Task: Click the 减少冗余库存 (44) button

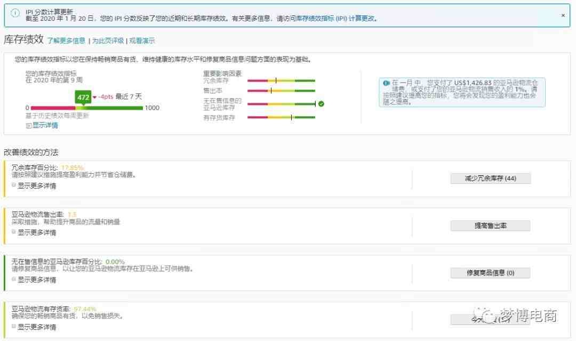Action: pyautogui.click(x=491, y=178)
